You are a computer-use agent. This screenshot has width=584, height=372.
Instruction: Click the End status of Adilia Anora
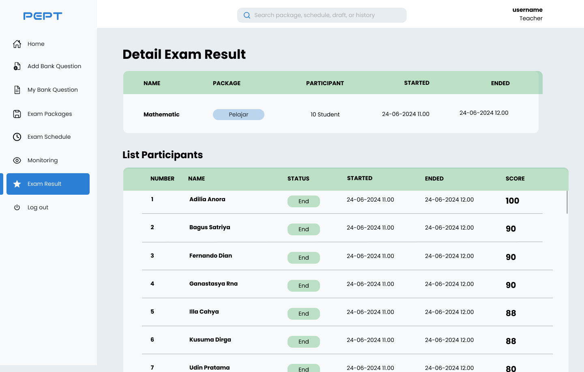pyautogui.click(x=304, y=201)
